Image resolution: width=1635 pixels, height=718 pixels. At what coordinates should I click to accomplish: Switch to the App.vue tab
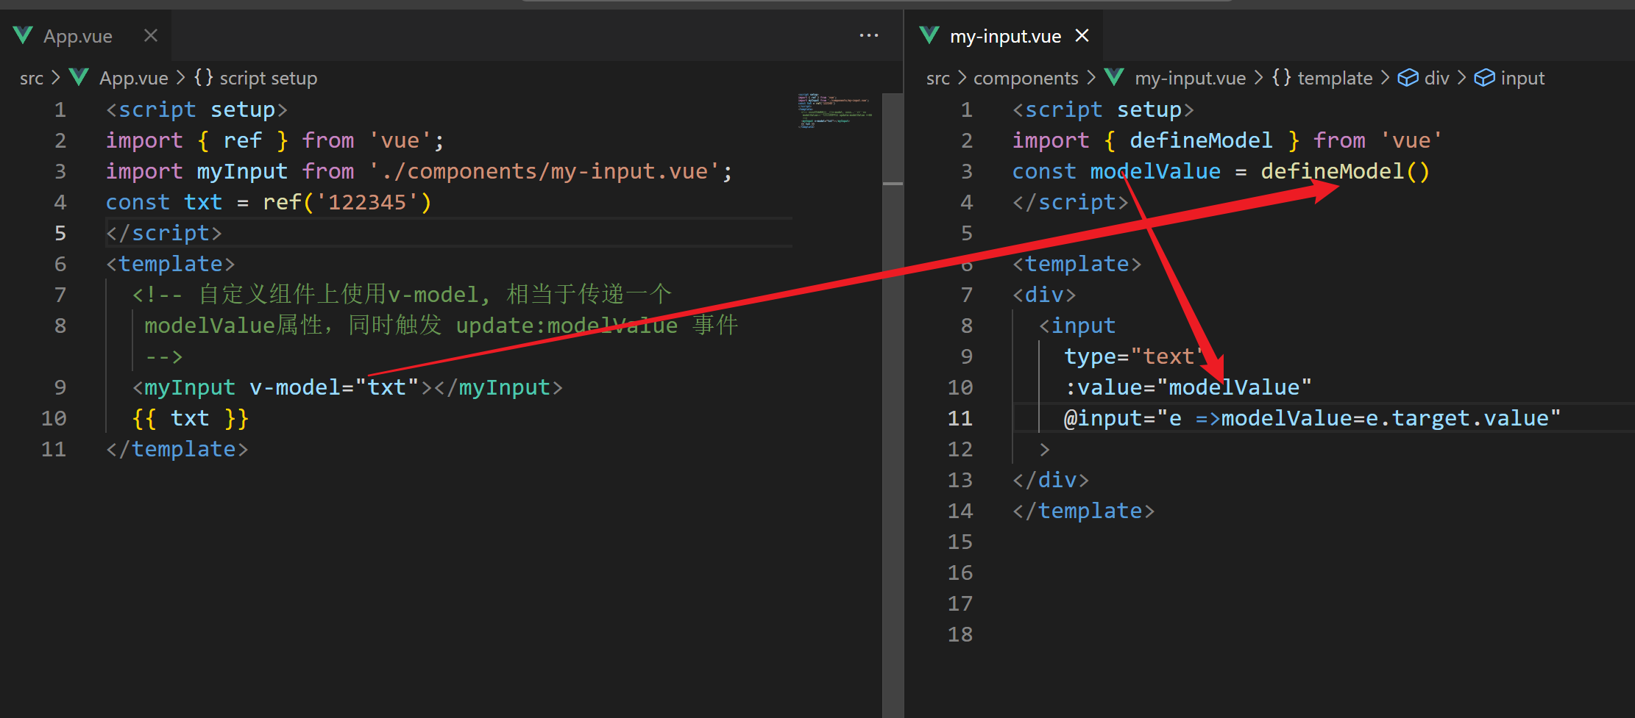click(x=78, y=36)
